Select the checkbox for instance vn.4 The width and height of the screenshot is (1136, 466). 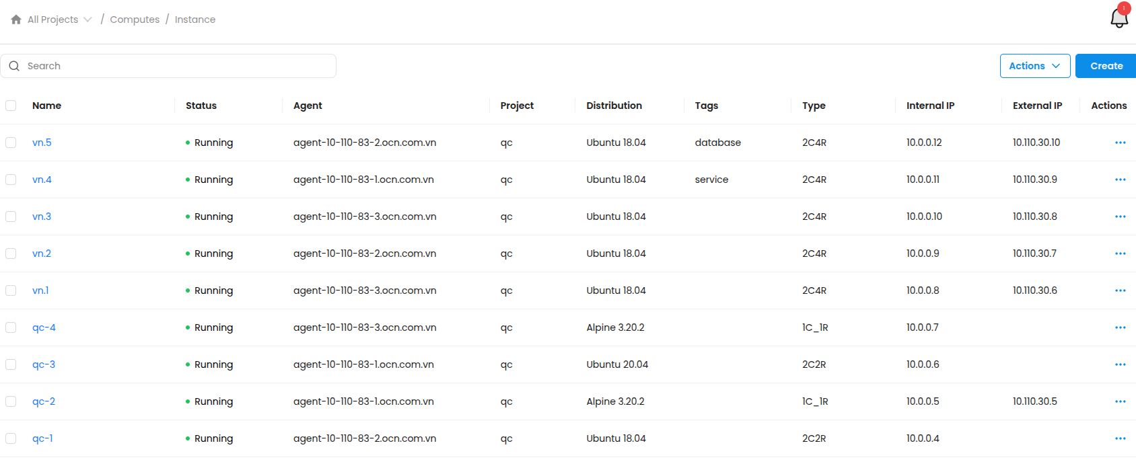pos(11,180)
